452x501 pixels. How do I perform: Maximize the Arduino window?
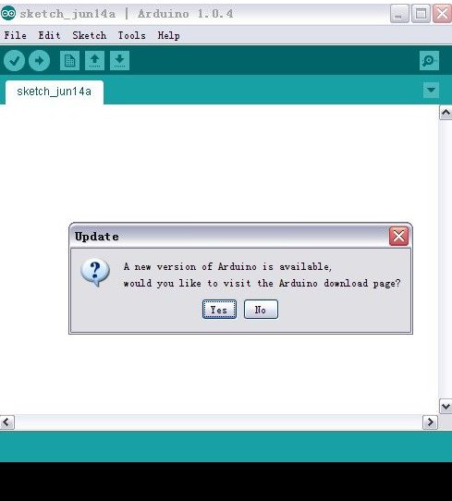tap(421, 14)
